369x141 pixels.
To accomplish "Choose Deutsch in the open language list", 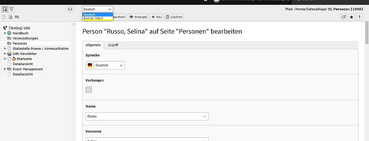I will (x=97, y=15).
